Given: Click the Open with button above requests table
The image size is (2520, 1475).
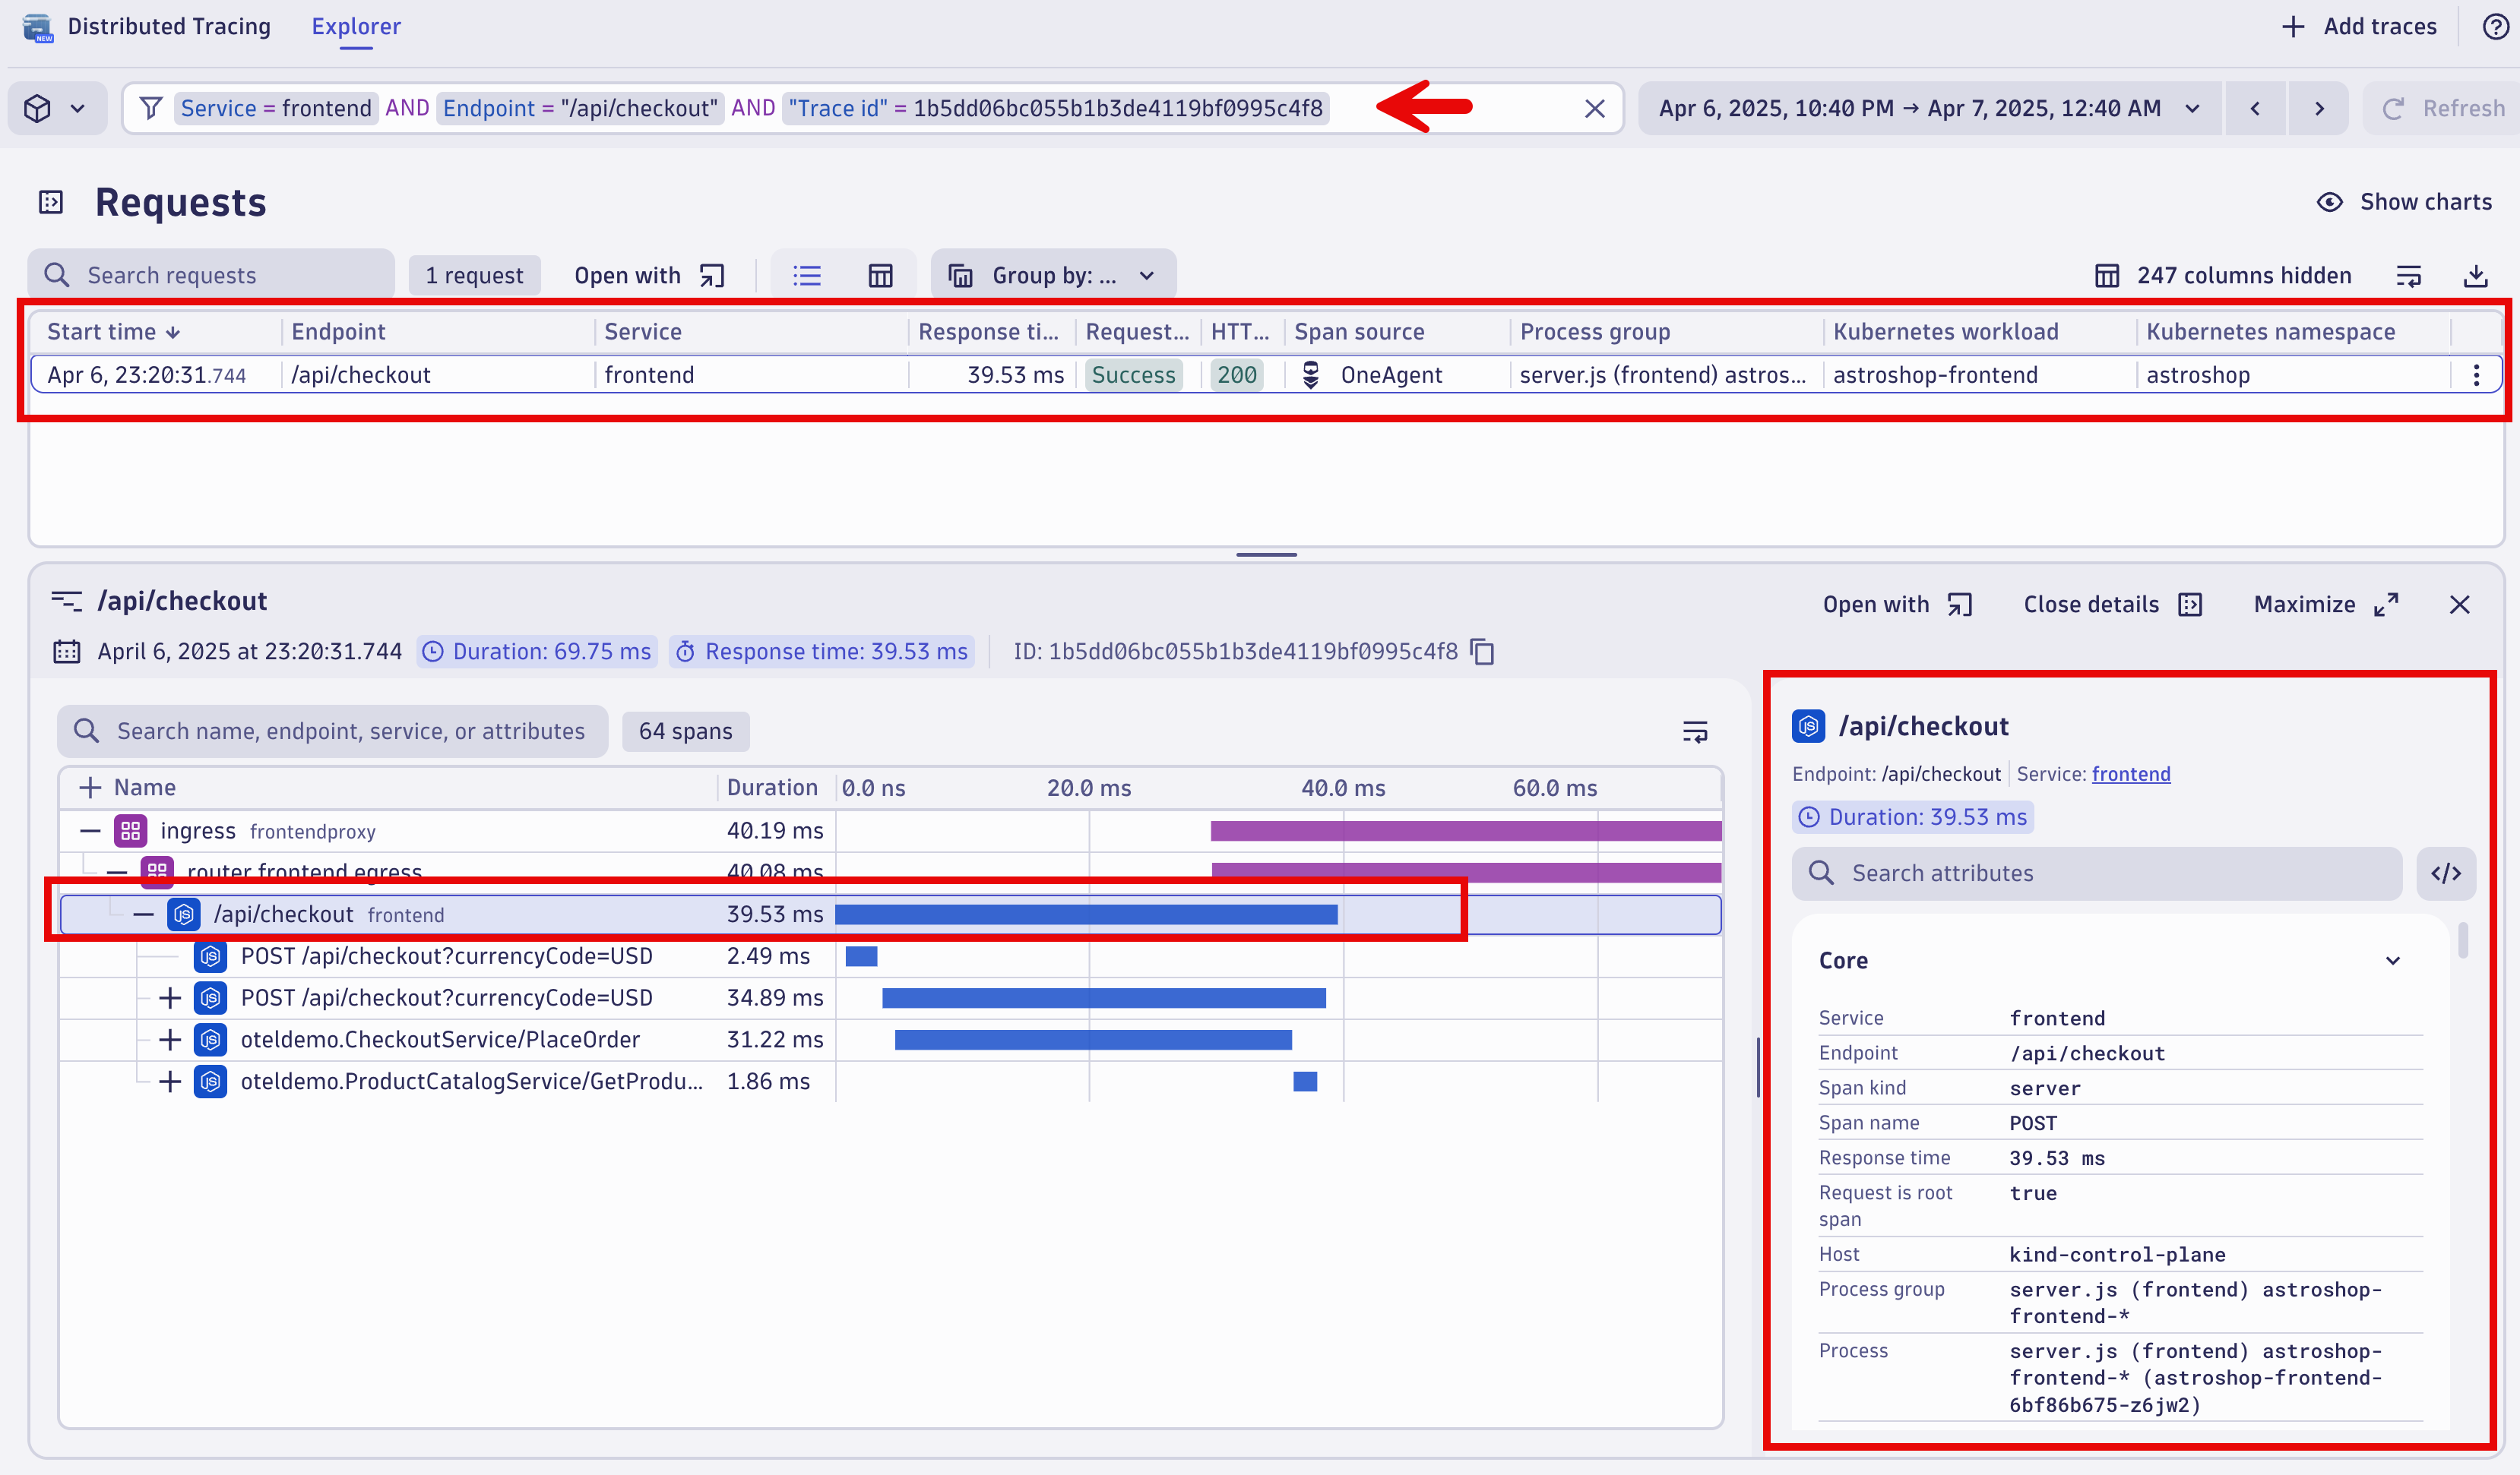Looking at the screenshot, I should [650, 275].
